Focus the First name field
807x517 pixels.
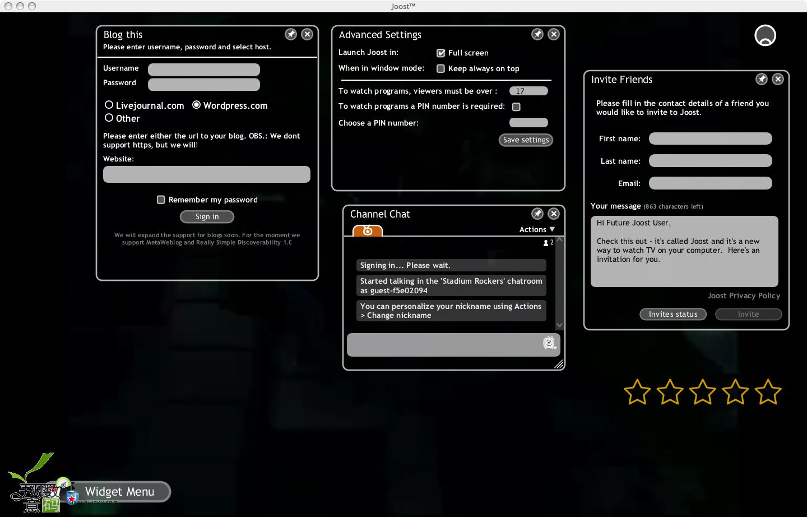point(711,139)
